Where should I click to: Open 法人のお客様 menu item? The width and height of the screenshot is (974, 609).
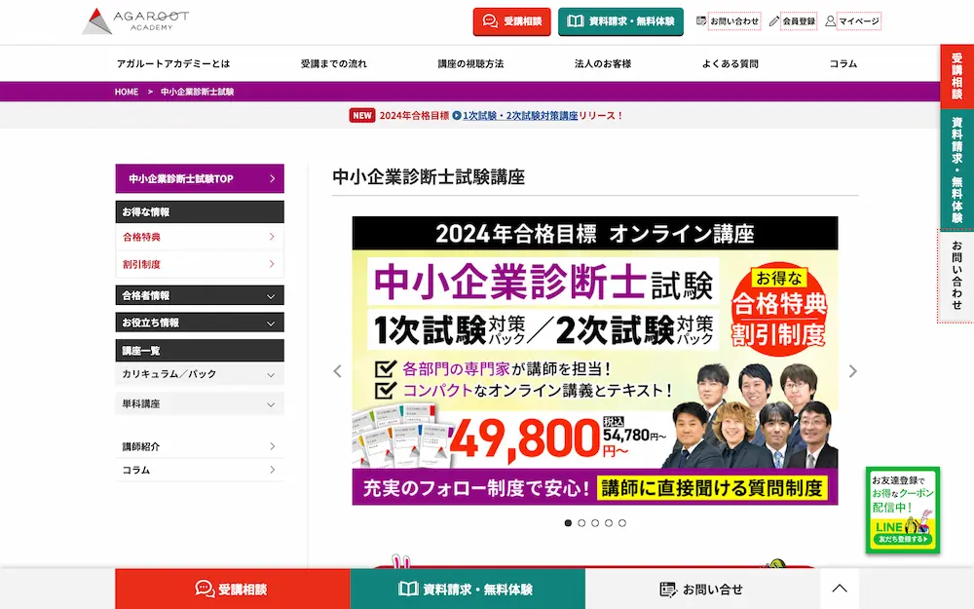pyautogui.click(x=603, y=63)
